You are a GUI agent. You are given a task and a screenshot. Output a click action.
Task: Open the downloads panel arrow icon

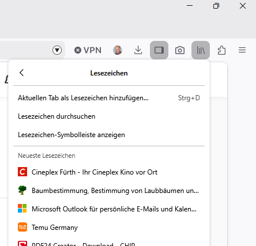tap(138, 50)
